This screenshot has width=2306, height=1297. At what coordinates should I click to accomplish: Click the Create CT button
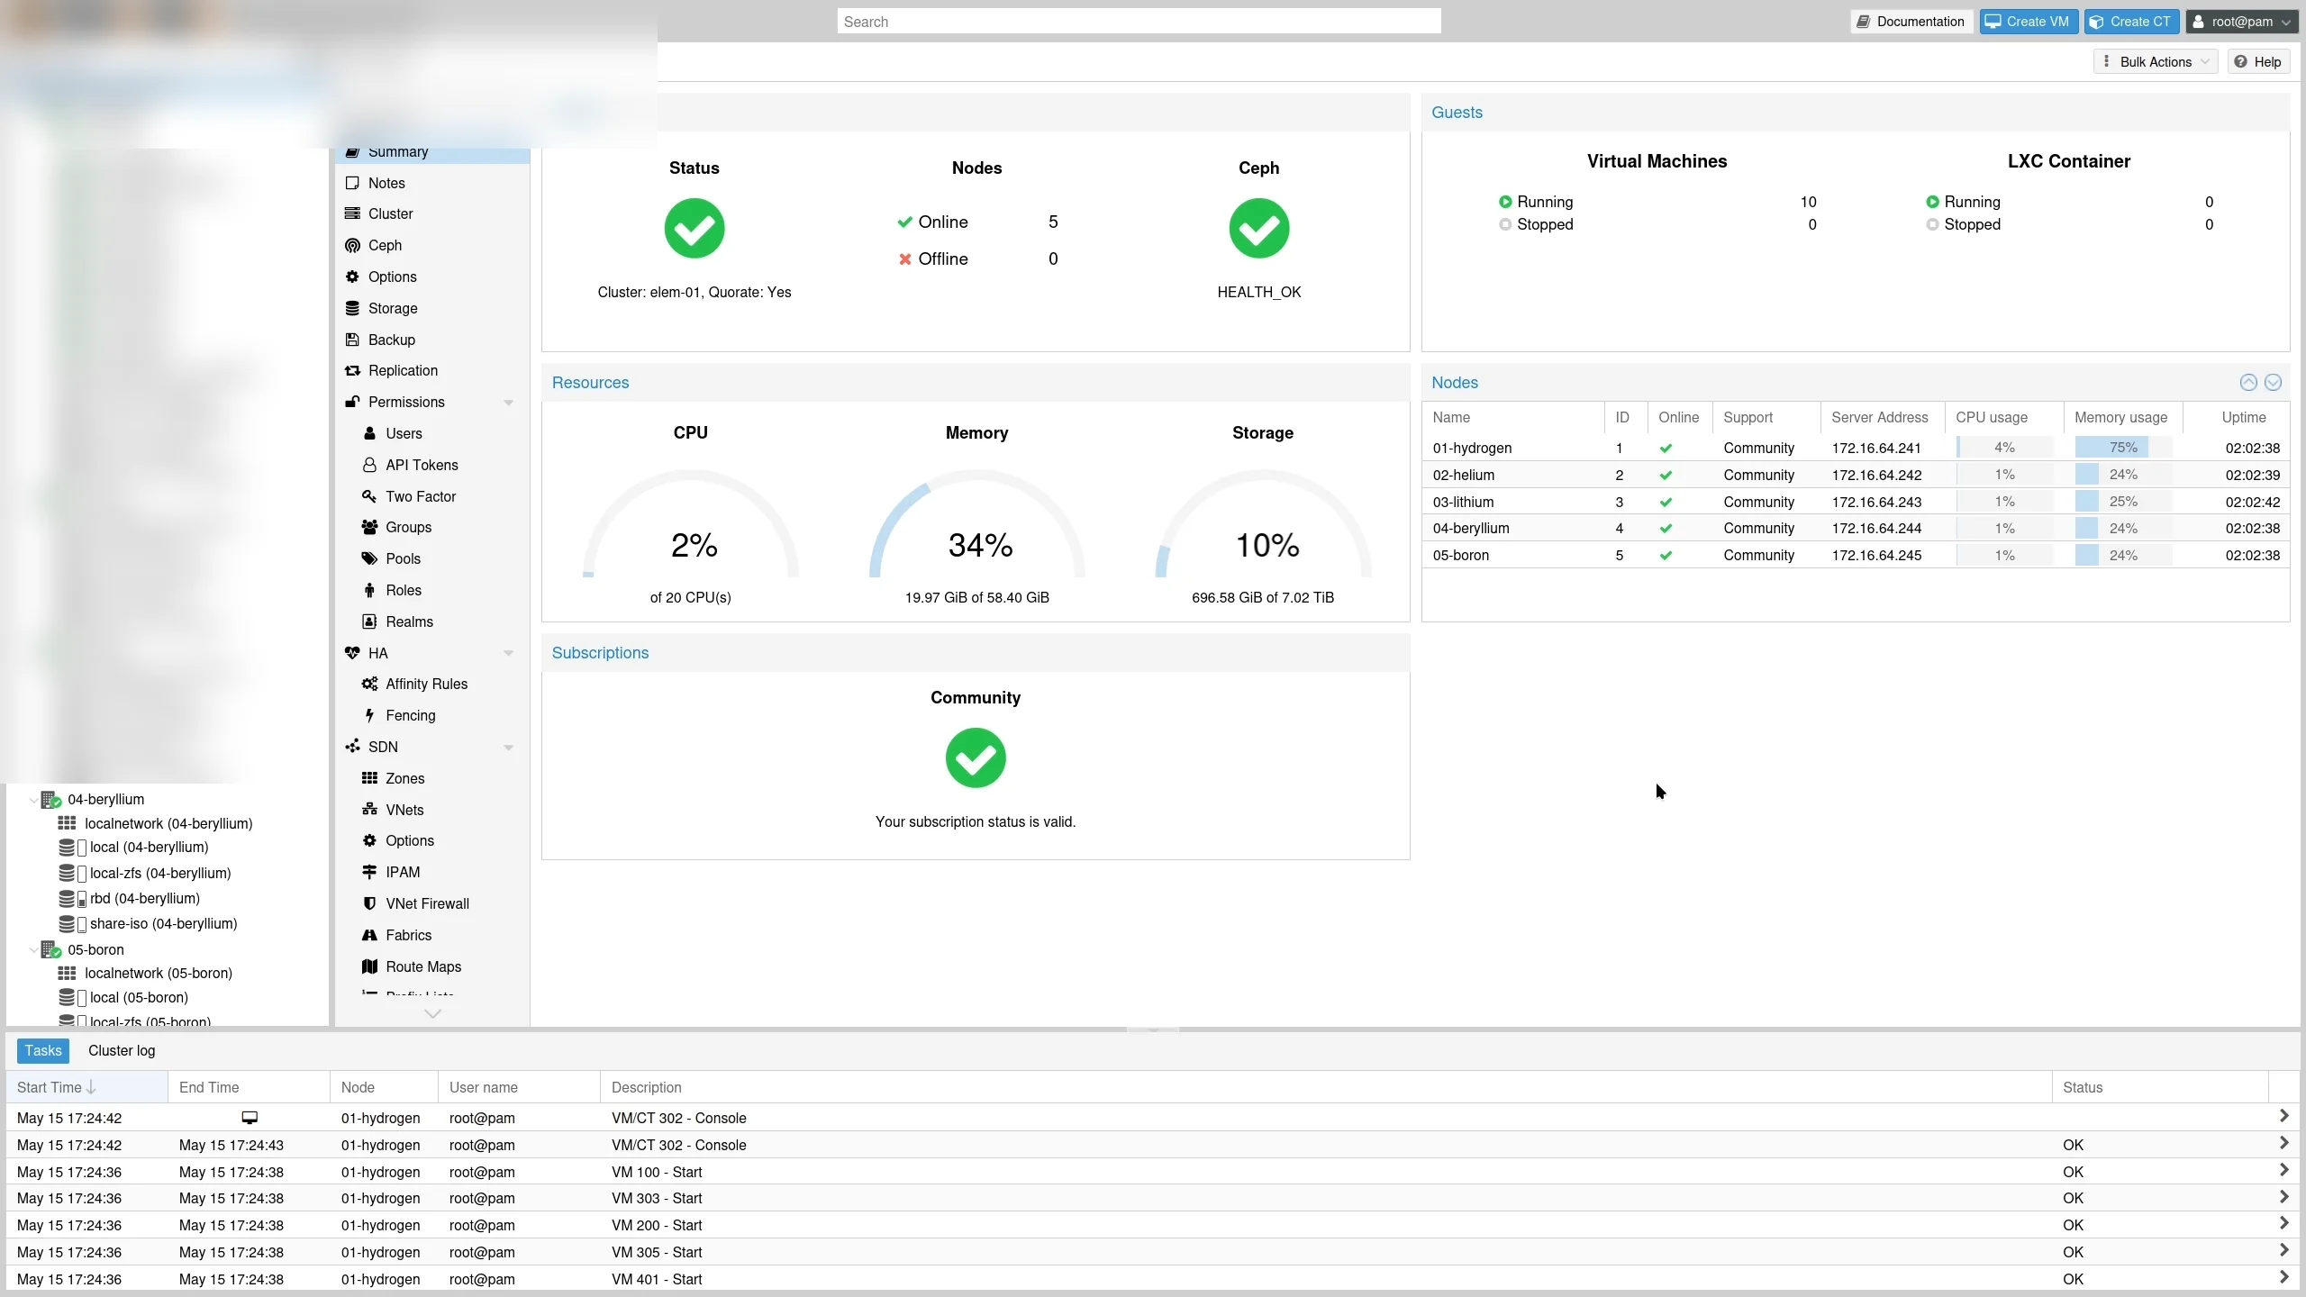(x=2131, y=22)
